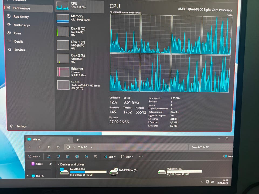Toggle the Details pane button
The width and height of the screenshot is (259, 194).
pos(228,156)
